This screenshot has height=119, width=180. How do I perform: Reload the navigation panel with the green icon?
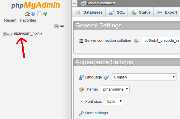point(45,14)
